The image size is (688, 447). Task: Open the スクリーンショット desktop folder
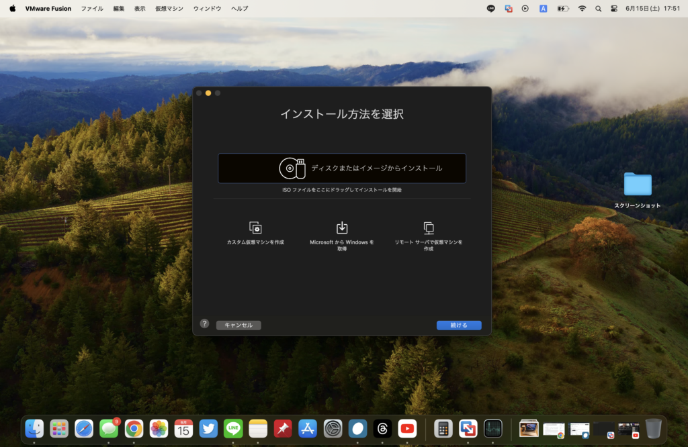[x=637, y=185]
